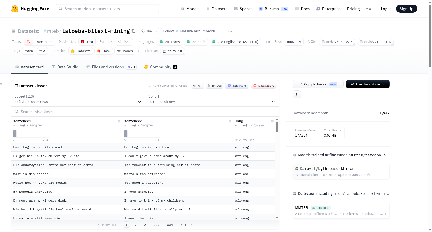Click the Datasets library tag
This screenshot has height=232, width=432.
81,51
